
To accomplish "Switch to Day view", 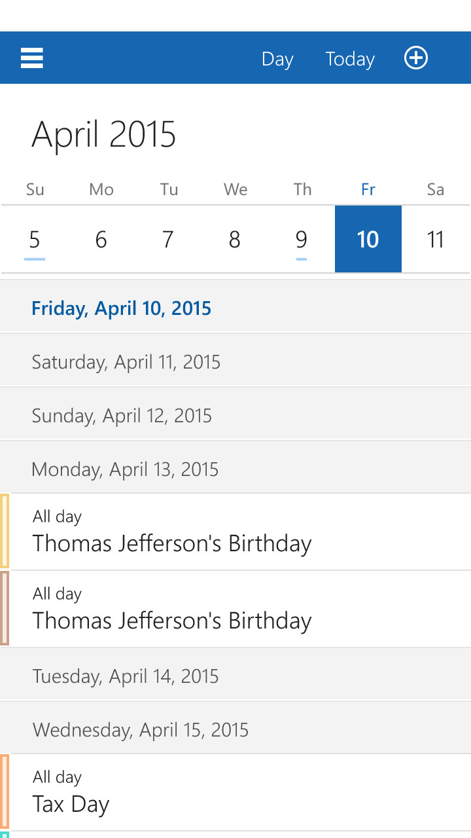I will click(x=277, y=59).
